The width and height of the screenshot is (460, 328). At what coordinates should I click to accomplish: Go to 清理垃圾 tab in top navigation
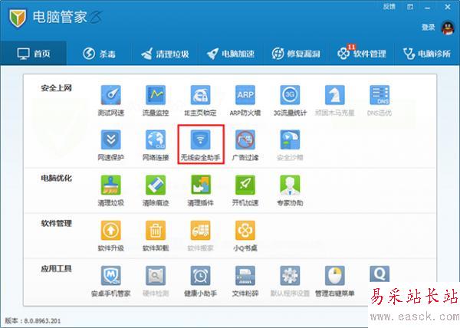(x=165, y=54)
